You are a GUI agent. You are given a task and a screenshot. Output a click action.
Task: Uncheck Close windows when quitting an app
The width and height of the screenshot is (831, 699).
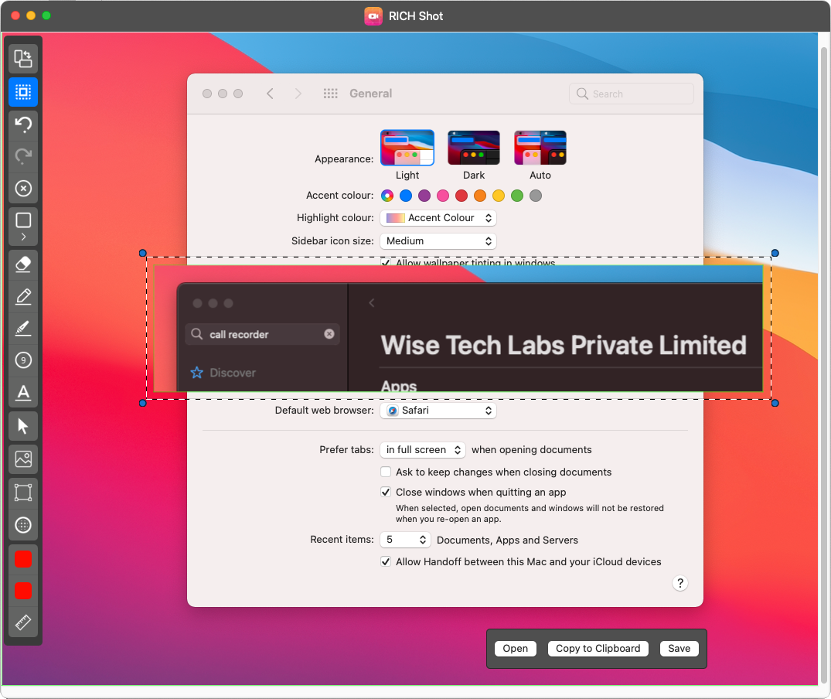[x=386, y=493]
